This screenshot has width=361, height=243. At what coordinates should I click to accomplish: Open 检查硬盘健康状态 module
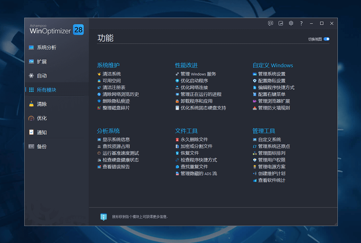[x=120, y=160]
